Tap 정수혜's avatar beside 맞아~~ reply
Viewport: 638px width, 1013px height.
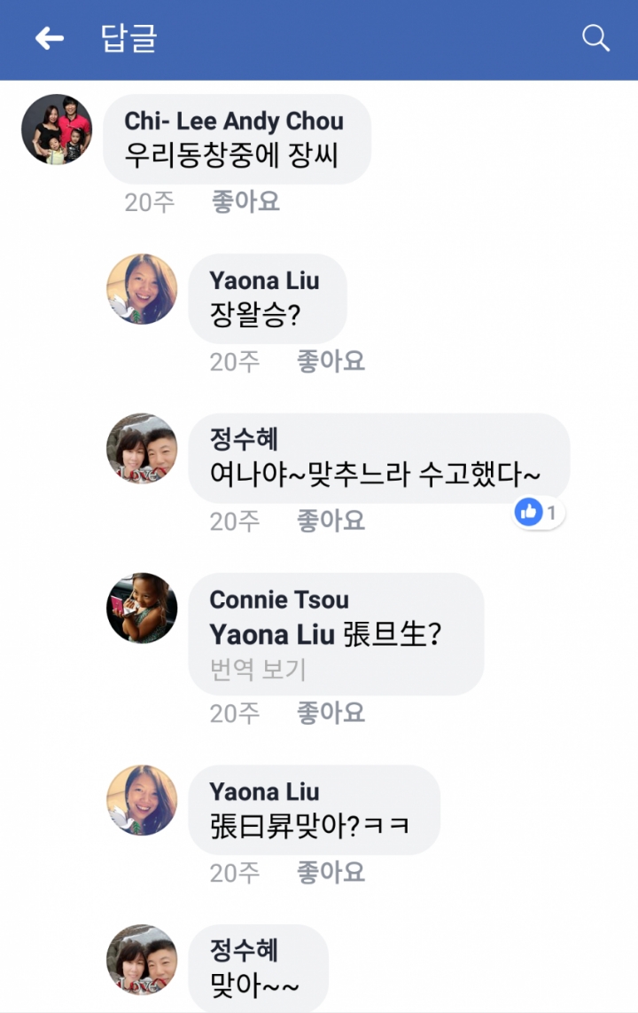pos(142,959)
